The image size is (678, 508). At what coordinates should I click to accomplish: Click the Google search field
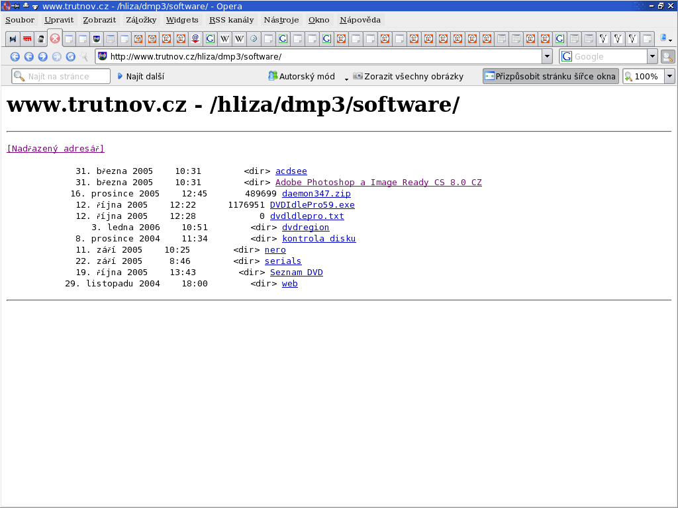(610, 57)
